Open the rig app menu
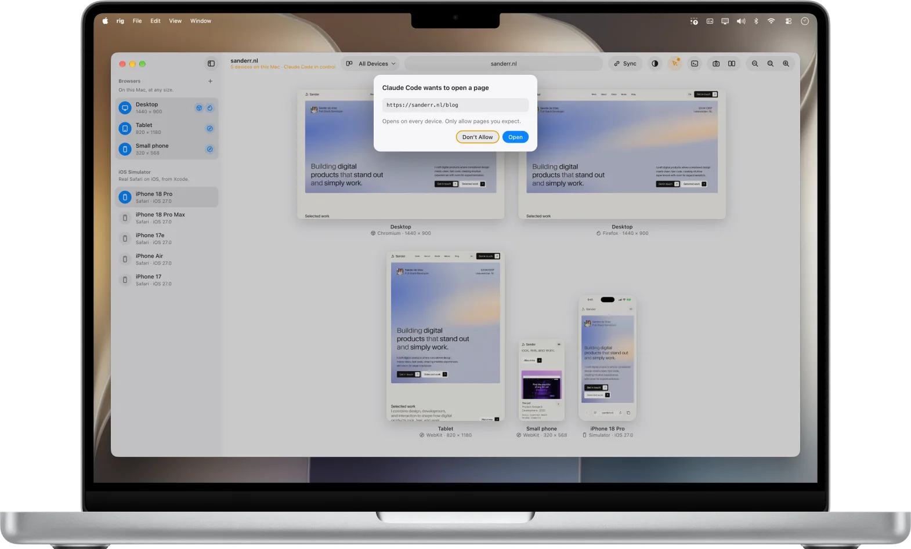Screen dimensions: 911x549 [x=120, y=21]
